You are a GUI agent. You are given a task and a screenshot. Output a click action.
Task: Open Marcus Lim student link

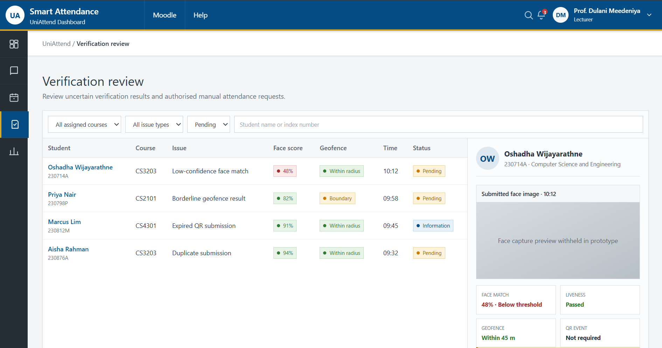(64, 222)
